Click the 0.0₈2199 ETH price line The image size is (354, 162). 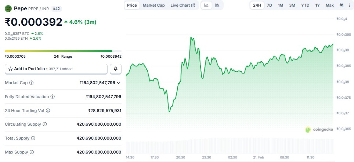point(23,39)
